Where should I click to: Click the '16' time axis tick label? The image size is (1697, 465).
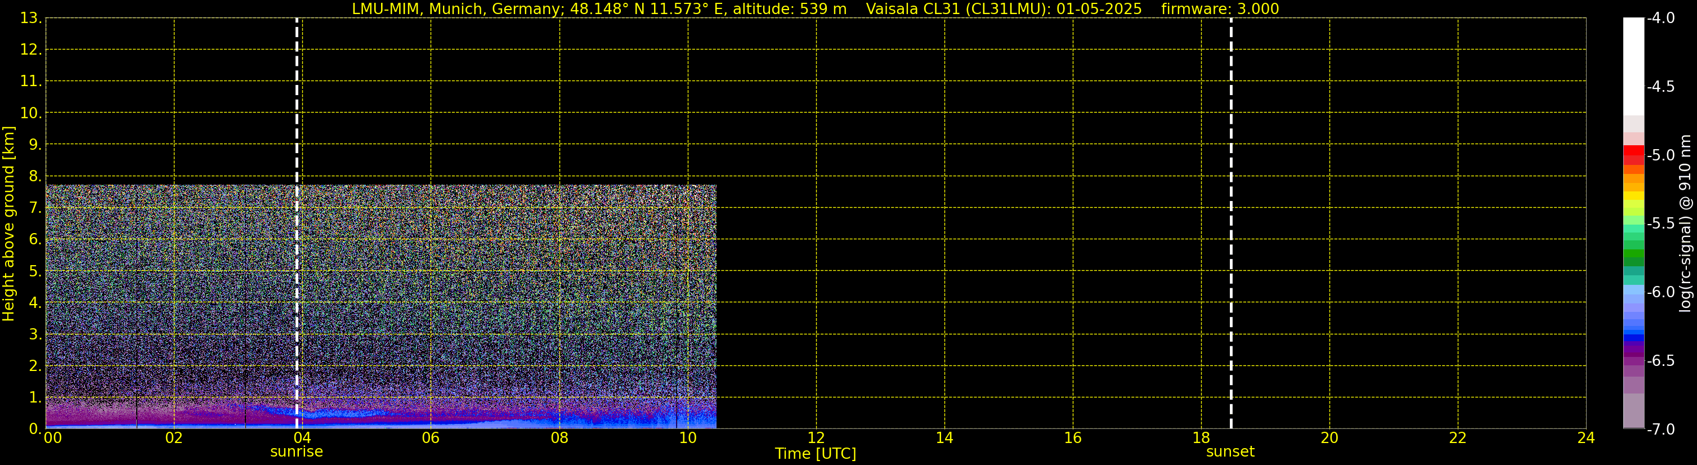coord(1073,438)
